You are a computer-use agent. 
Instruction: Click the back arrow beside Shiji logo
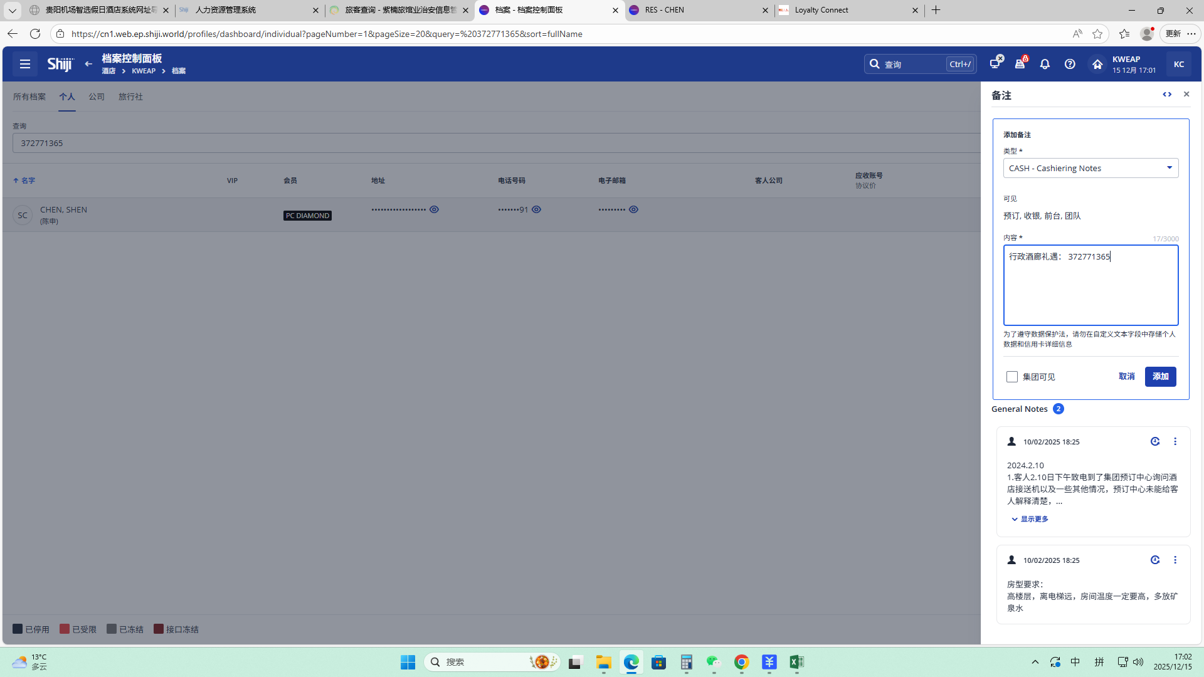88,64
